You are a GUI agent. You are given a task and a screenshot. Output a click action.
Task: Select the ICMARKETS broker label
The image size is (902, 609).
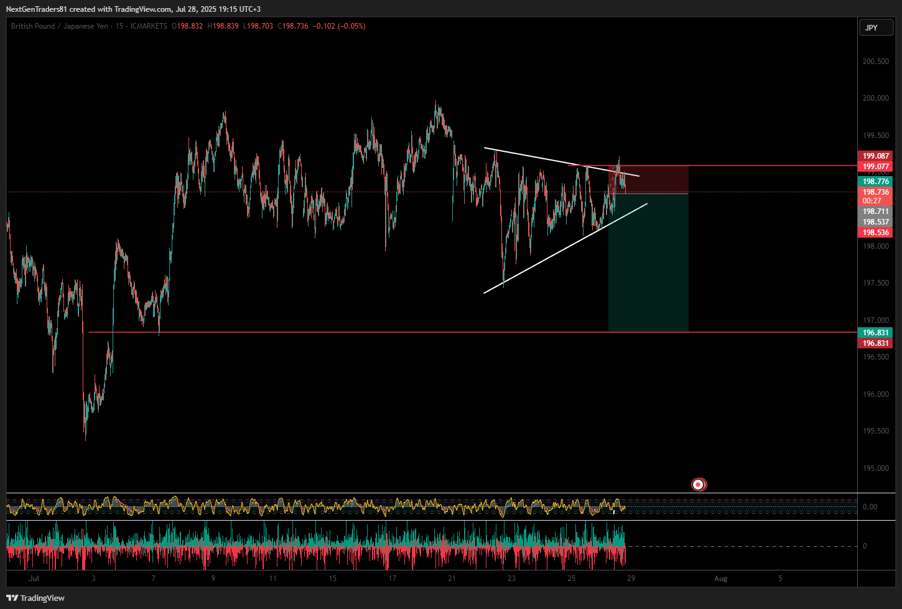tap(149, 26)
